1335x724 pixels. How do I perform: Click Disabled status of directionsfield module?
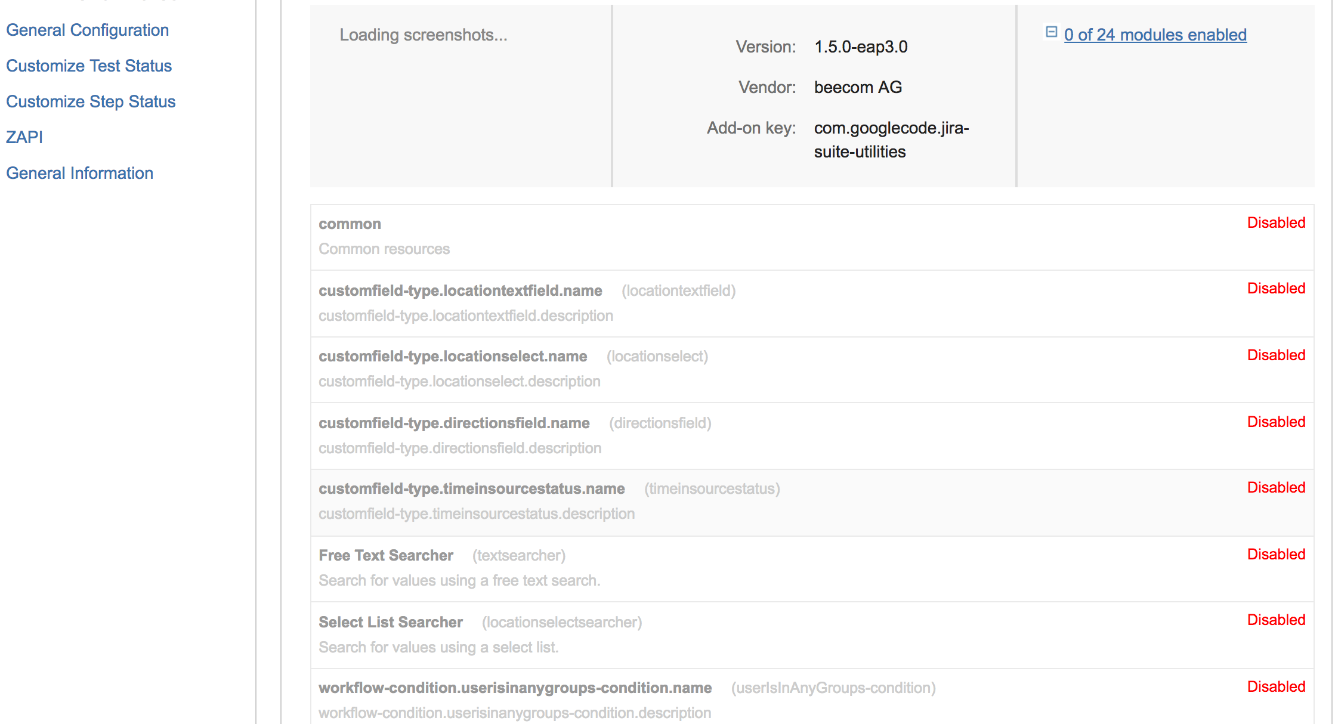1276,422
